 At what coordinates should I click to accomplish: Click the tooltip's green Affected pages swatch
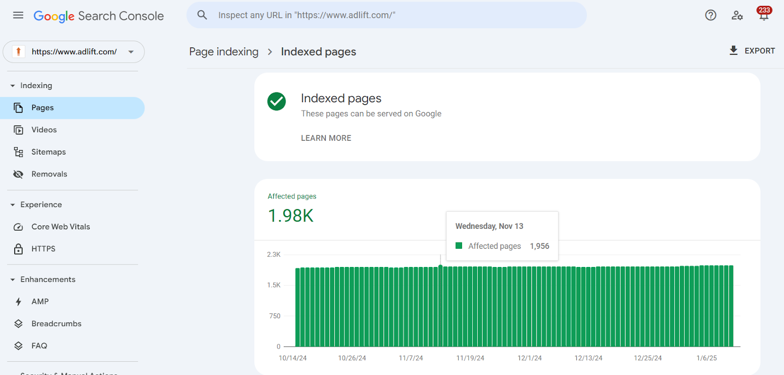coord(459,245)
